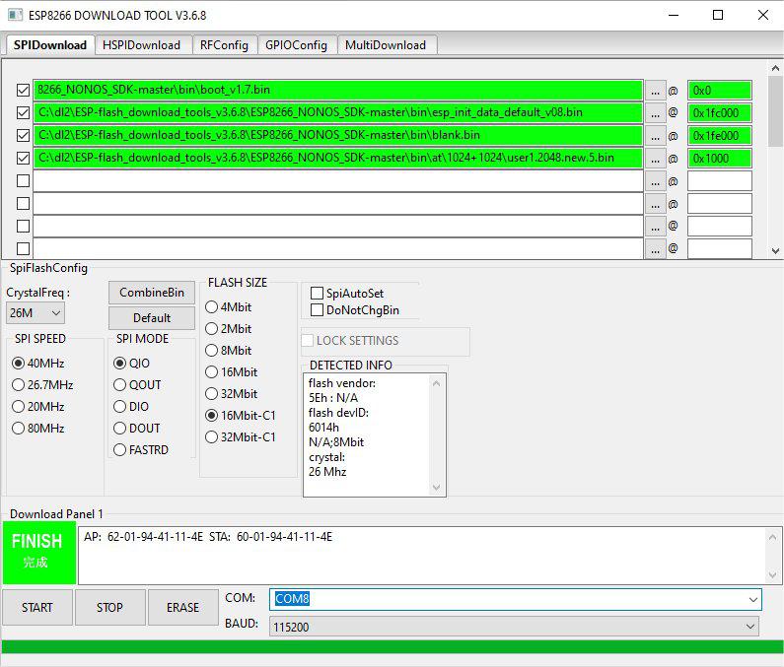Click the ESP8266 Download Tool title bar icon
This screenshot has width=784, height=667.
(x=15, y=15)
